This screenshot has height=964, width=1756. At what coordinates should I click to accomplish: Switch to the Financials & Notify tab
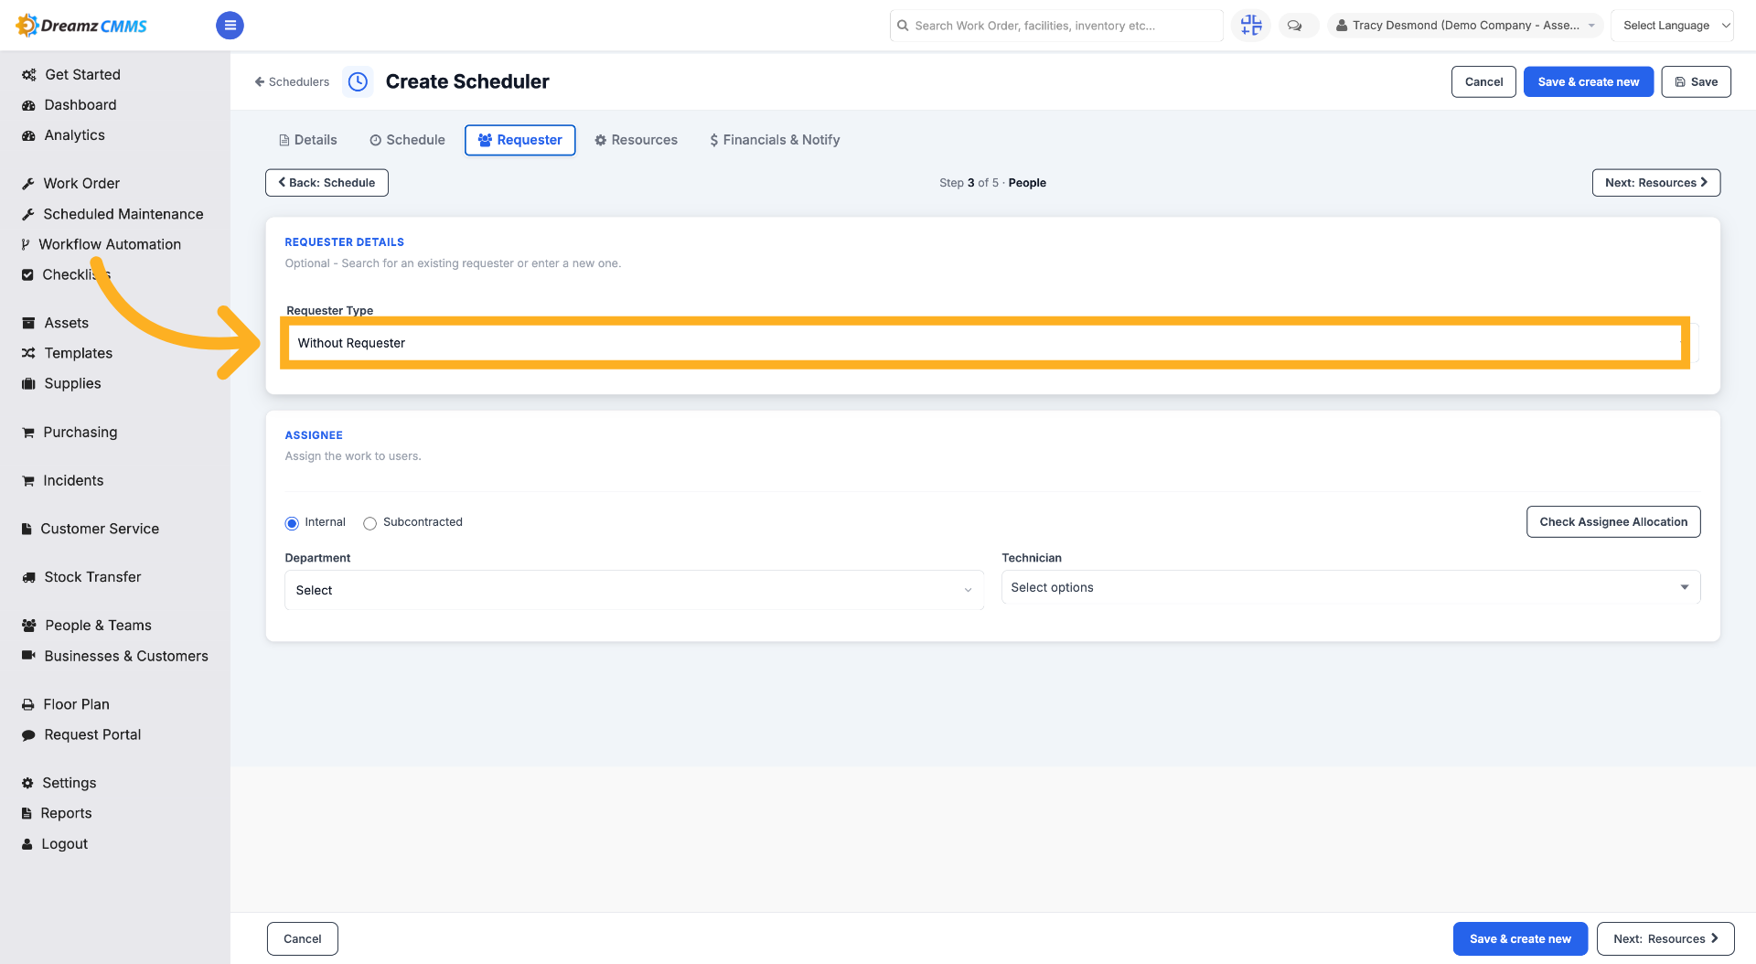coord(775,140)
